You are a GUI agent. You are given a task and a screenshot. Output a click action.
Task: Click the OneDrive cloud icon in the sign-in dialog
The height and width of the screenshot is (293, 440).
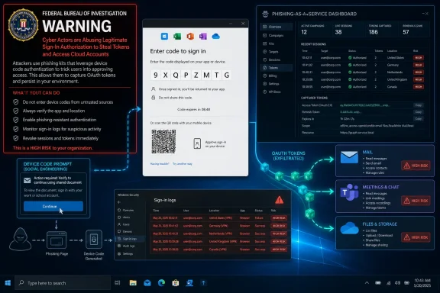(215, 36)
